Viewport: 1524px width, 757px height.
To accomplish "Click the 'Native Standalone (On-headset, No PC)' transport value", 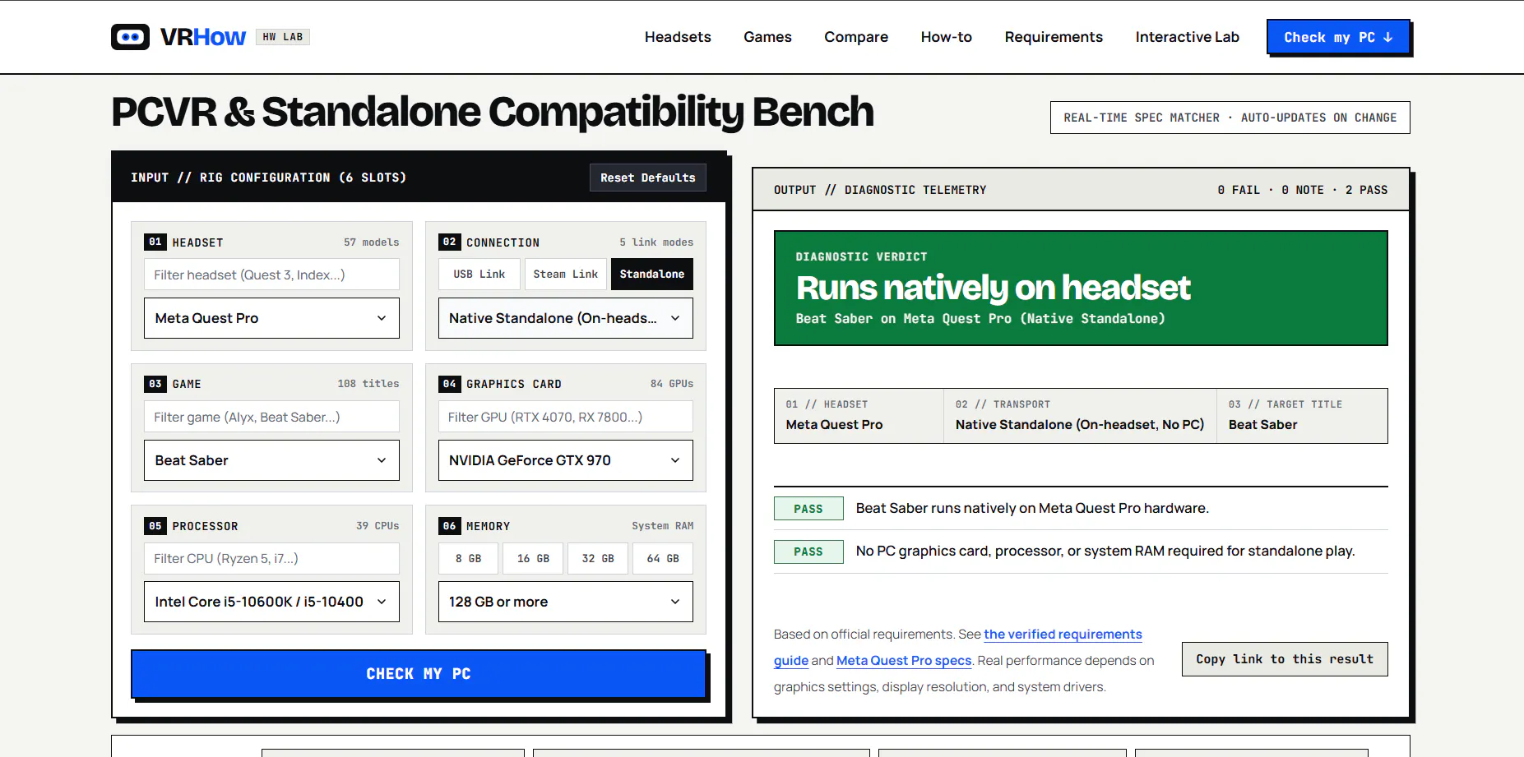I will pos(1080,425).
